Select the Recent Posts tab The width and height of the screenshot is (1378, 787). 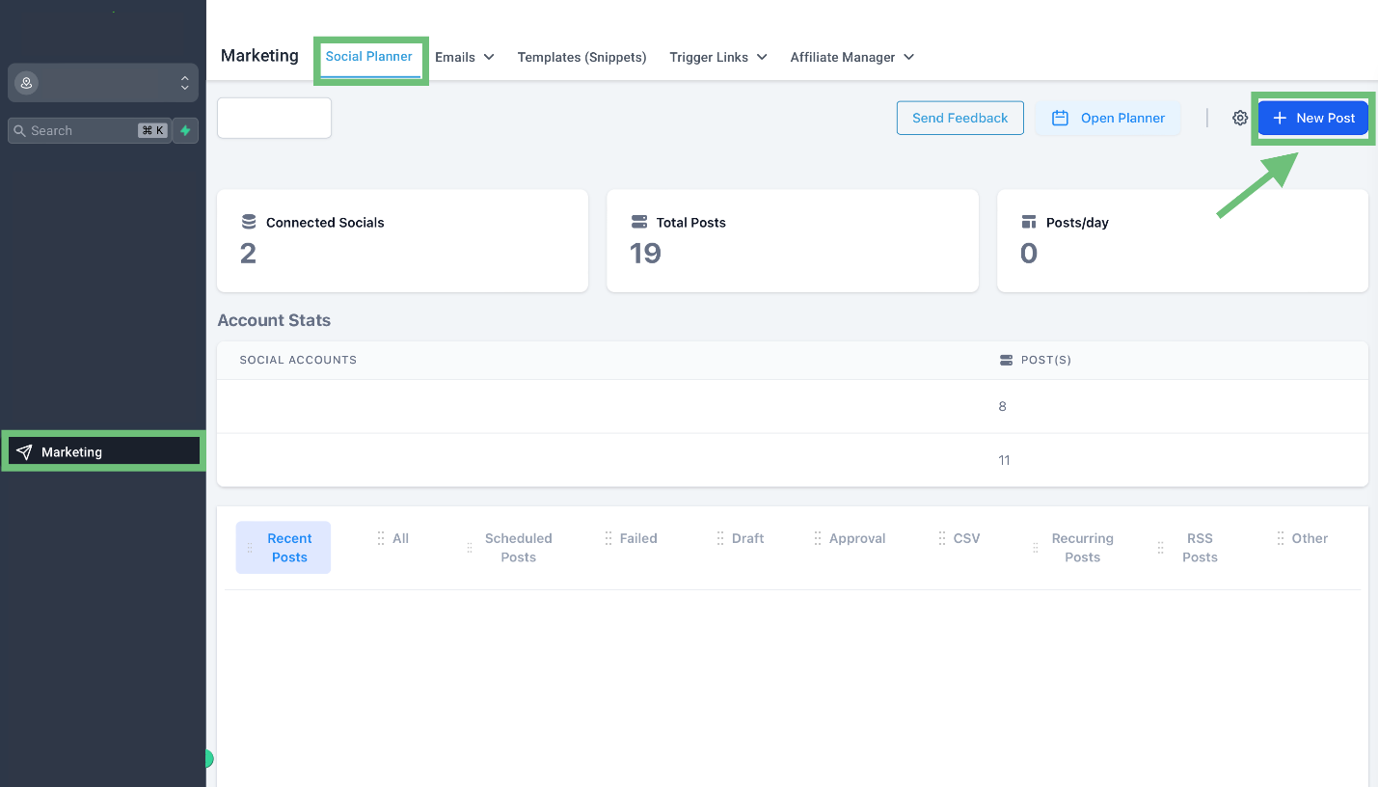pos(284,548)
